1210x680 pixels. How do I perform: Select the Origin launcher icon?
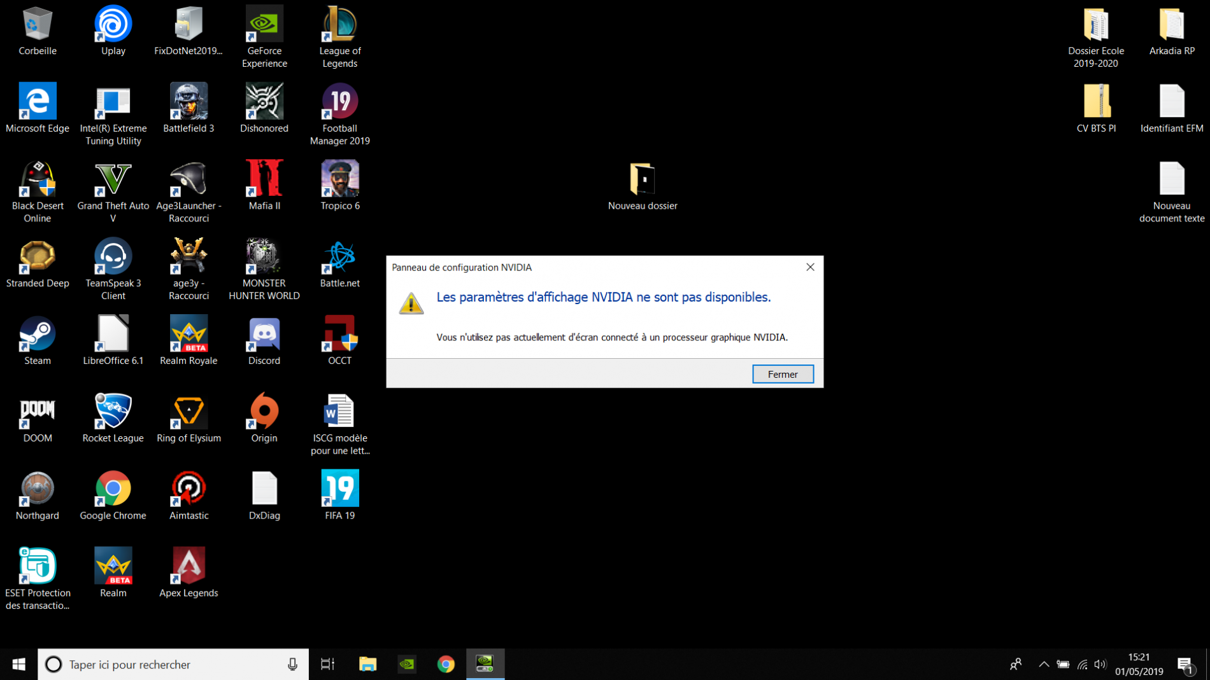pos(264,418)
